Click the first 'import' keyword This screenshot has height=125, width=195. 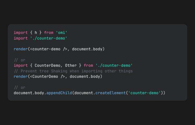21,33
